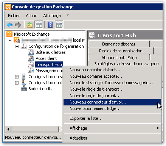
Task: Click the Boîte à outils toolbox icon
Action: tap(24, 89)
